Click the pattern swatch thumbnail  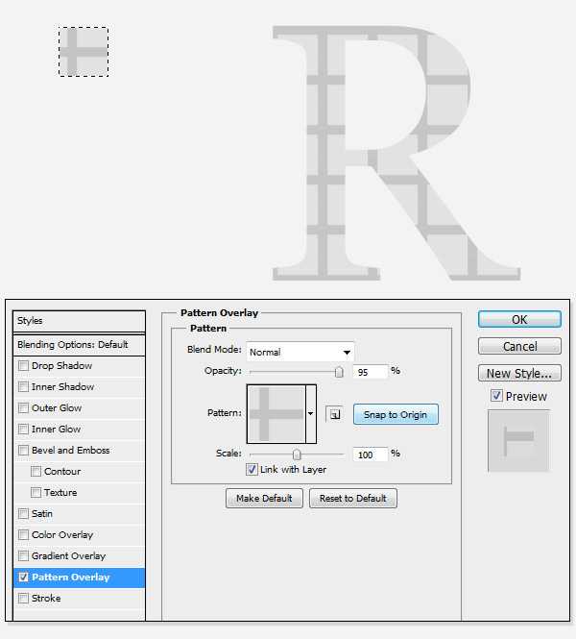pyautogui.click(x=276, y=414)
